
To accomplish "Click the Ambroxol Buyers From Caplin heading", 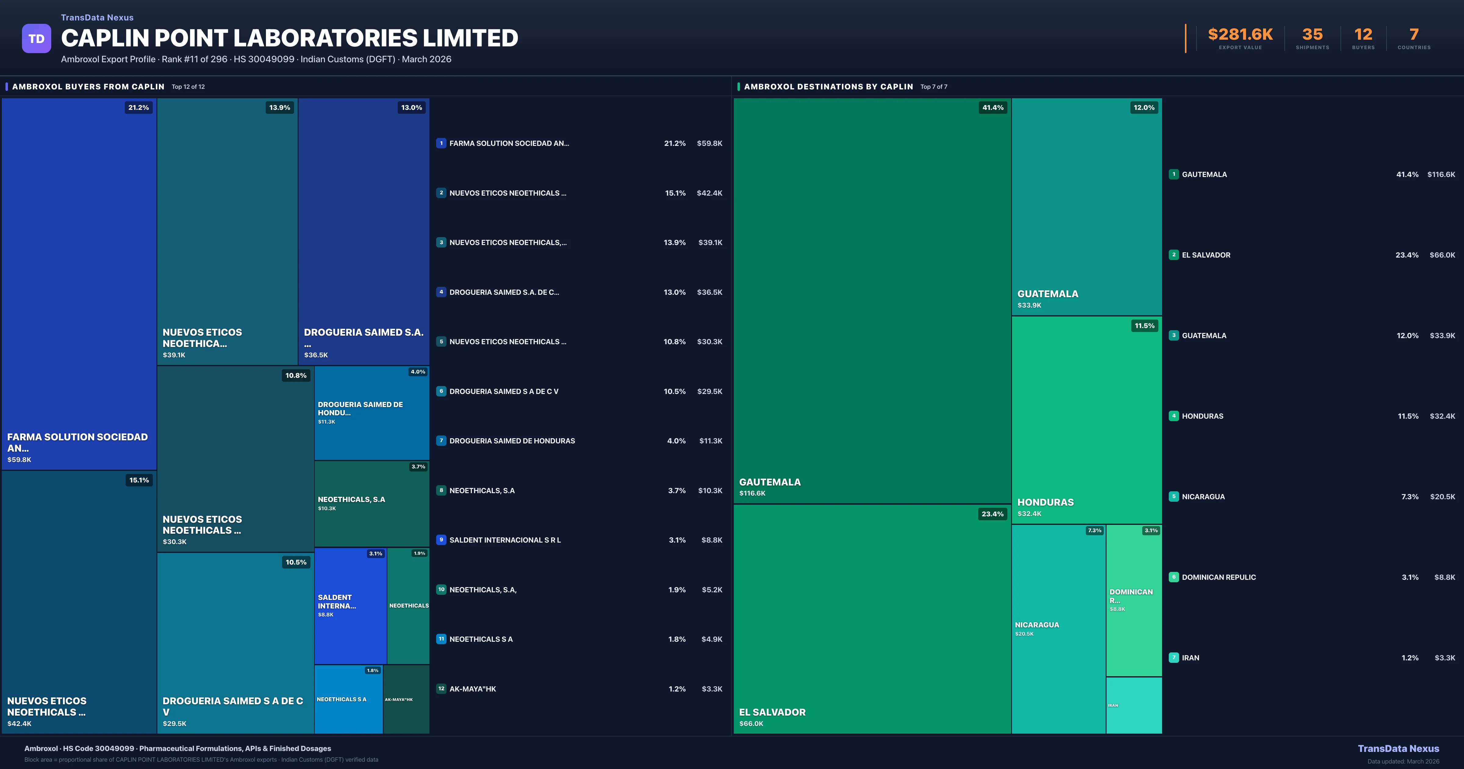I will tap(88, 86).
